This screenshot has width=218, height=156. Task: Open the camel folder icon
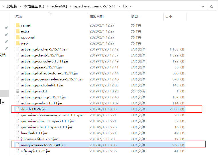[x=17, y=25]
